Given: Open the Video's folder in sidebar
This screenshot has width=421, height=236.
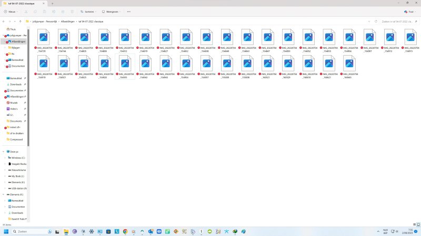Looking at the screenshot, I should [x=14, y=109].
